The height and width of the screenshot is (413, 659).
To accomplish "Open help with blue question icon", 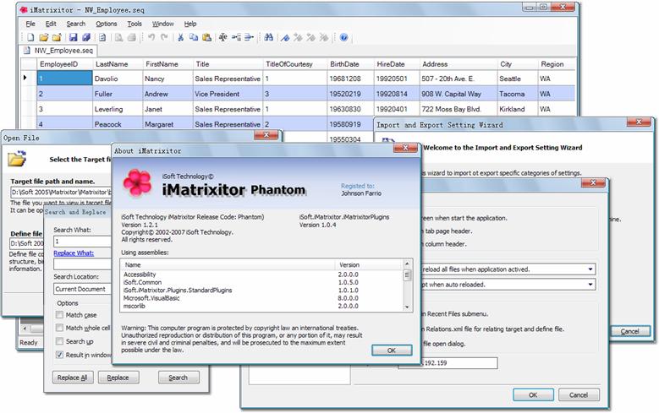I will 343,37.
